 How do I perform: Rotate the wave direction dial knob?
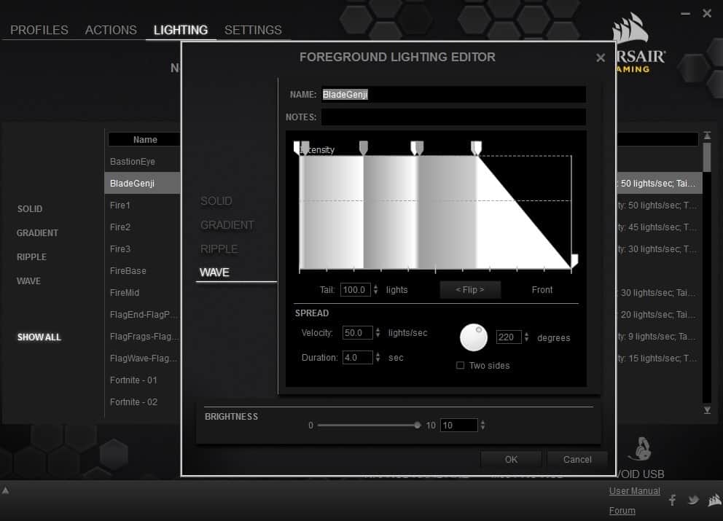(x=473, y=337)
